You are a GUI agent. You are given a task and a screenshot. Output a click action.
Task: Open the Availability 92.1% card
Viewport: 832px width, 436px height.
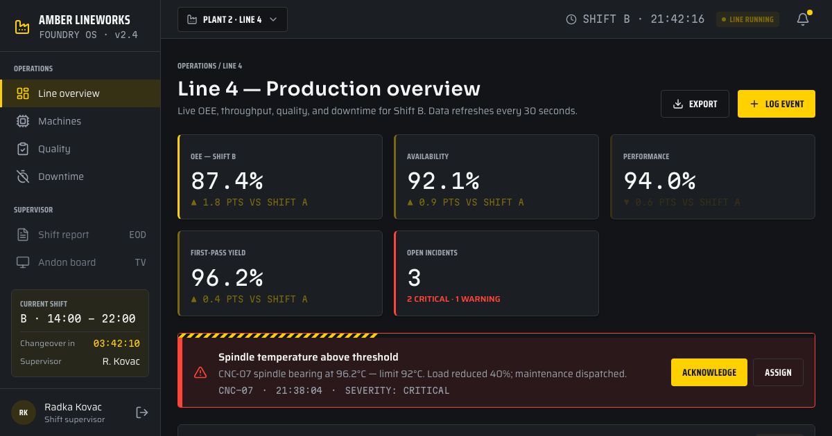[x=496, y=176]
